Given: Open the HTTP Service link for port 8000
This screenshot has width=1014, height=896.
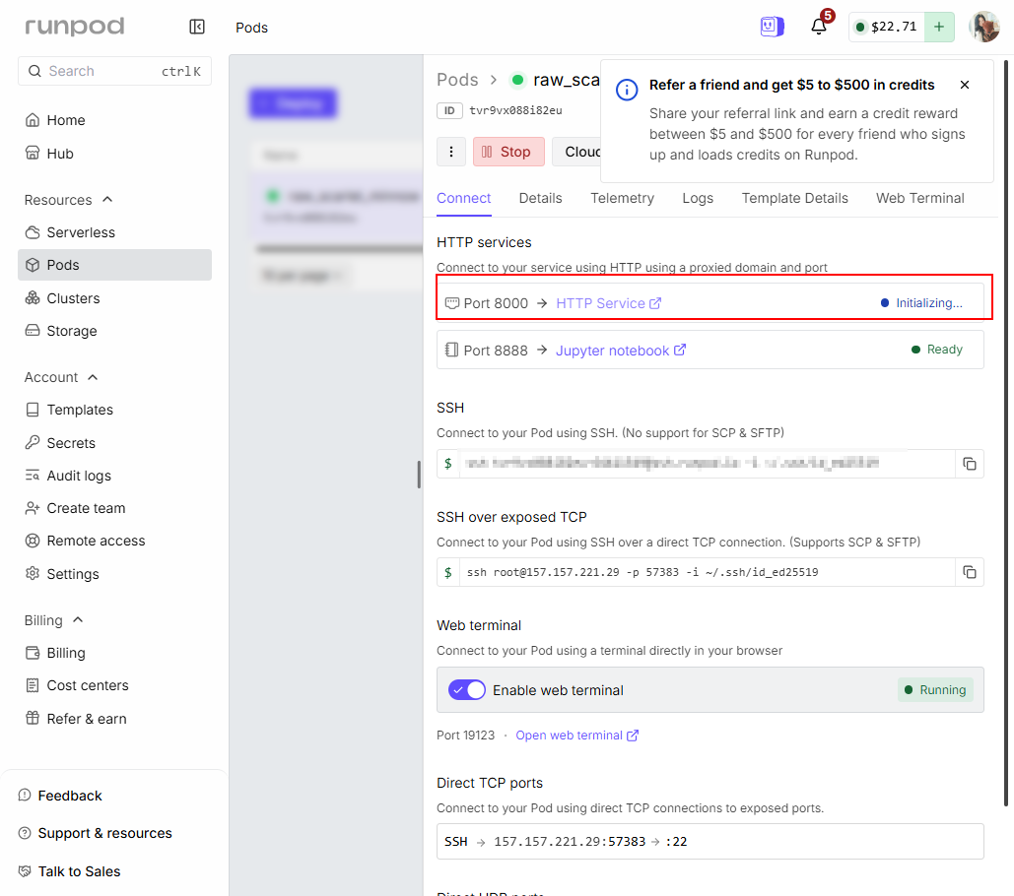Looking at the screenshot, I should [x=609, y=303].
